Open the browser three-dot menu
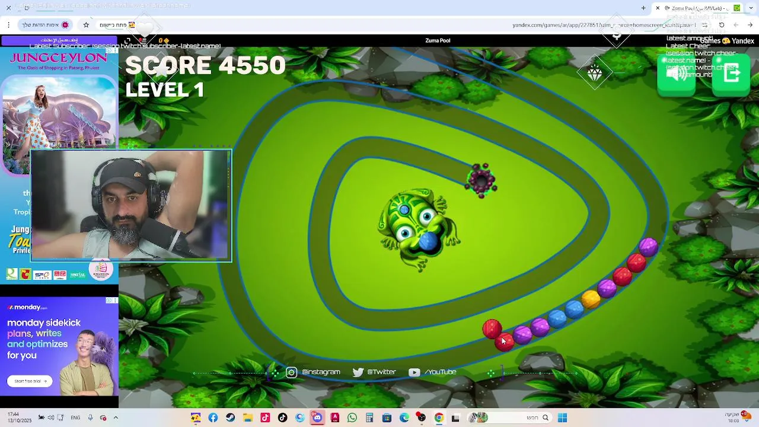The height and width of the screenshot is (427, 759). (8, 25)
